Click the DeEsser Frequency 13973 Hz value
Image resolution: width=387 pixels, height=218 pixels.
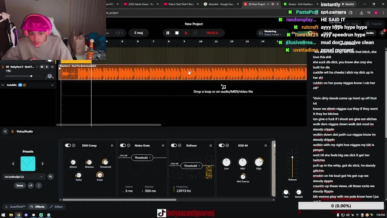[x=184, y=191]
